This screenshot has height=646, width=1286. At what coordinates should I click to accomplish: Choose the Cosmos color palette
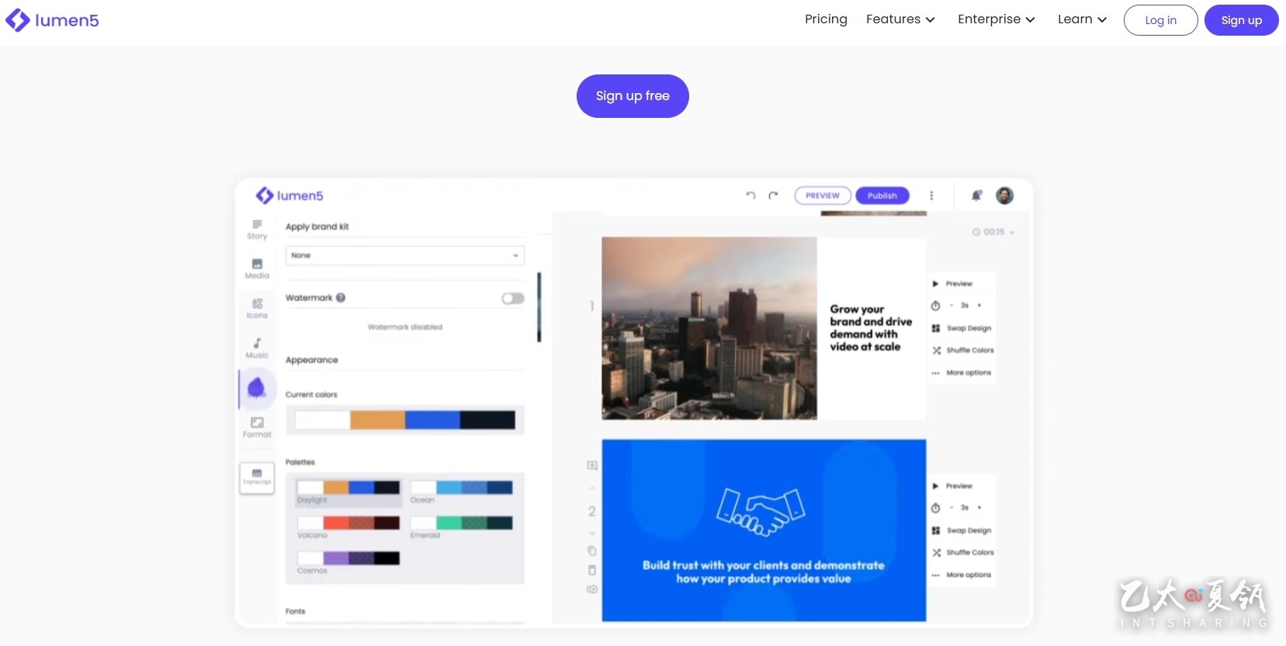[348, 563]
